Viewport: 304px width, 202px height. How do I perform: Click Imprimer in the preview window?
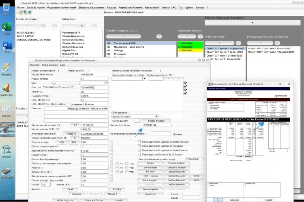(x=235, y=200)
